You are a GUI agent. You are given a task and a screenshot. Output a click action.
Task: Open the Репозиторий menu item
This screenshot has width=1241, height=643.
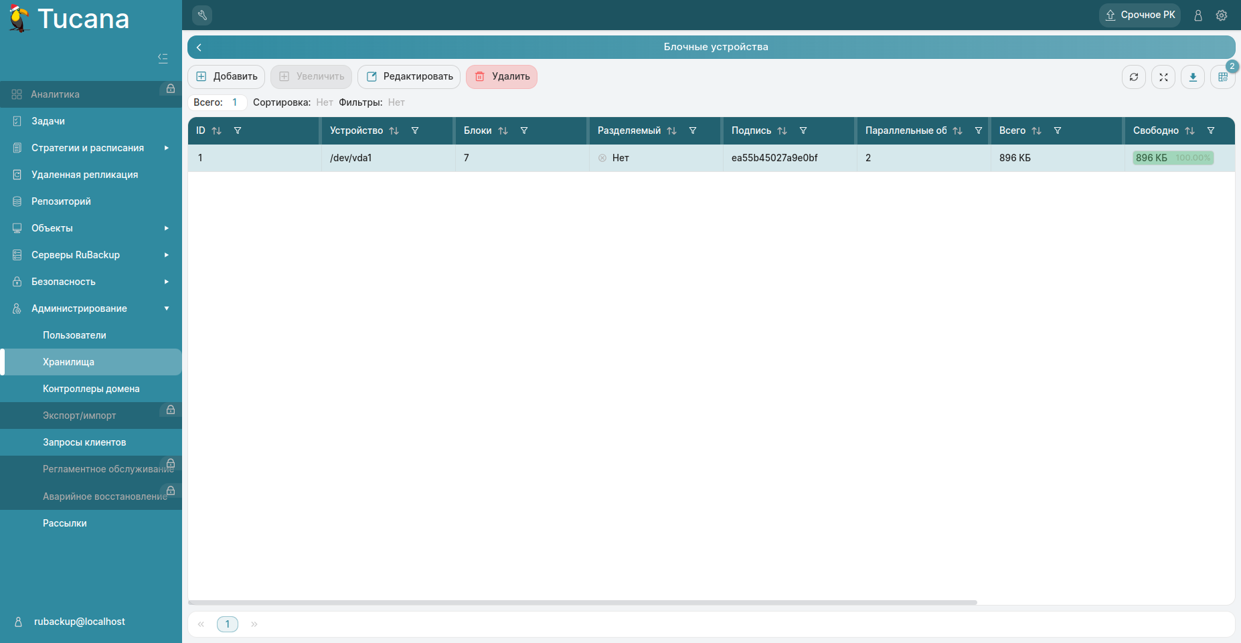[x=61, y=201]
